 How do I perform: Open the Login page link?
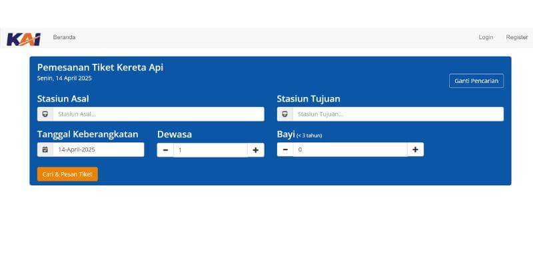point(486,37)
